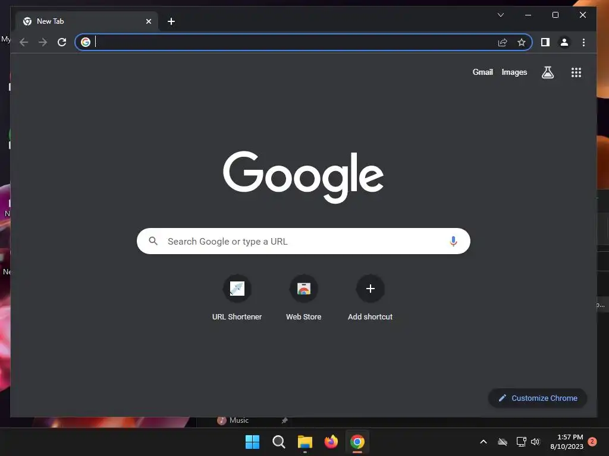The width and height of the screenshot is (609, 456).
Task: Reload the page
Action: click(62, 42)
